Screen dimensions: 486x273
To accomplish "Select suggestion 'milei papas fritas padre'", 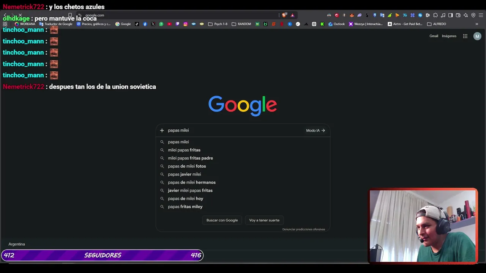I will 243,158.
